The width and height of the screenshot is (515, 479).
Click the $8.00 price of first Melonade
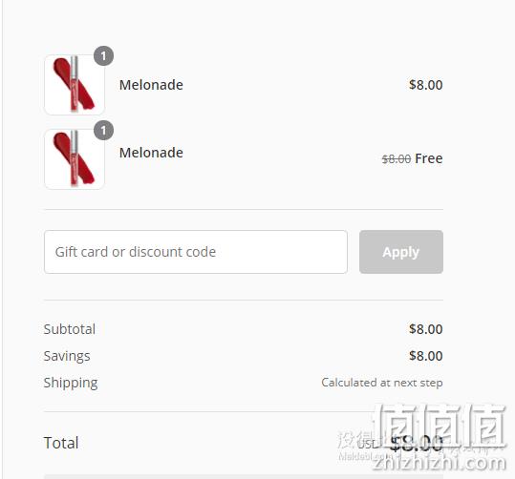coord(426,85)
